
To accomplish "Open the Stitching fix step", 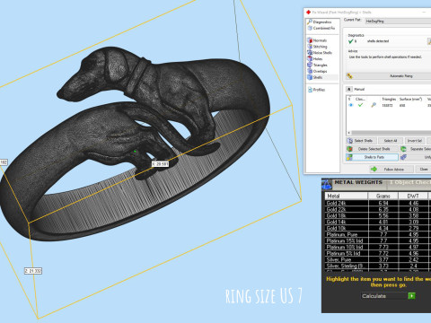I will (317, 47).
